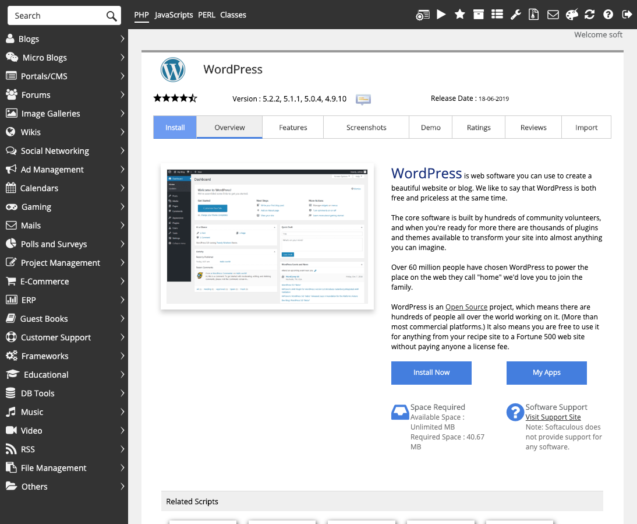The width and height of the screenshot is (637, 524).
Task: Click the palette Themes icon
Action: (x=571, y=14)
